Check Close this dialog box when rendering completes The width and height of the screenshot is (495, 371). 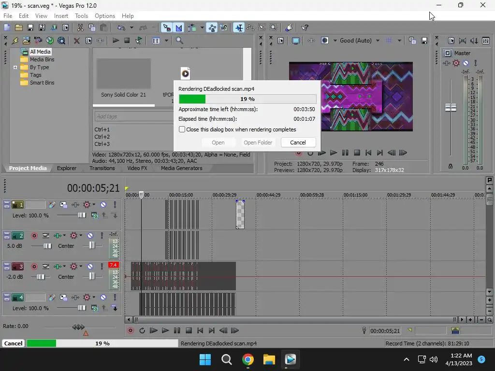click(x=182, y=129)
